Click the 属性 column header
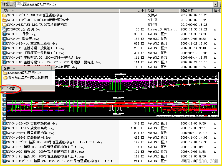Viewport: 222px width, 166px height. [x=217, y=11]
